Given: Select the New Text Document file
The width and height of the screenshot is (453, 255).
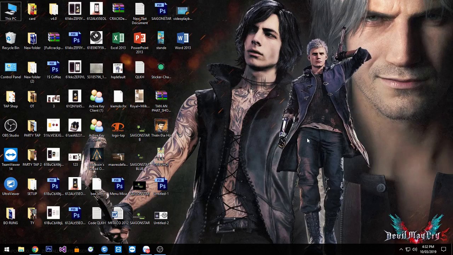Looking at the screenshot, I should tap(140, 14).
